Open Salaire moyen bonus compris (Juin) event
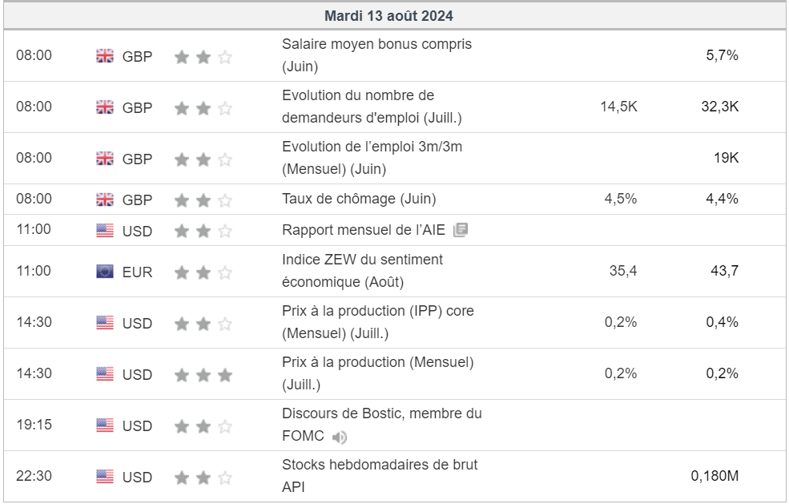This screenshot has height=504, width=789. (x=377, y=55)
